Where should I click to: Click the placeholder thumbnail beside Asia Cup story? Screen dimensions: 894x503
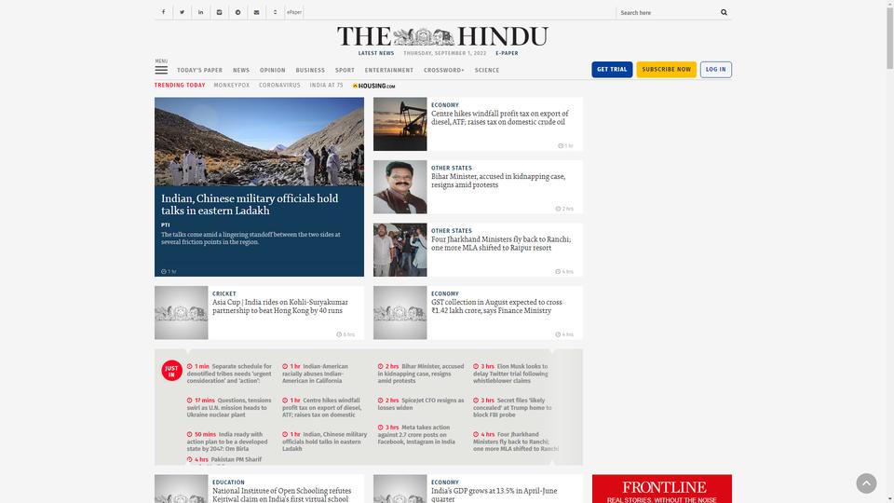tap(182, 313)
